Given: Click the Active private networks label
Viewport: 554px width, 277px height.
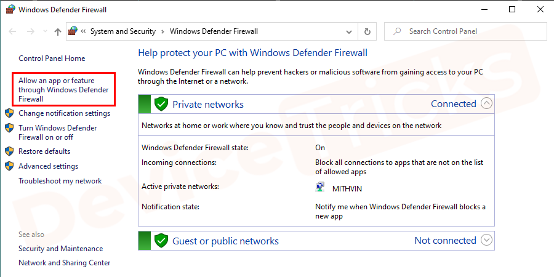Looking at the screenshot, I should click(180, 186).
